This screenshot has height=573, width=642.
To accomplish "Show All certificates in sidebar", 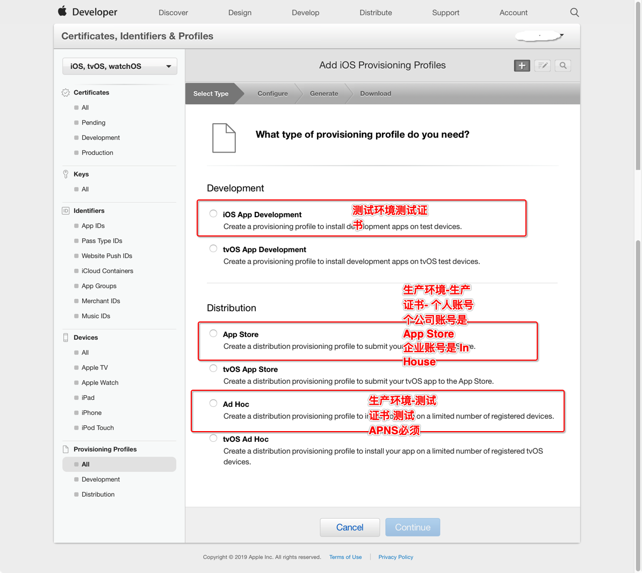I will [x=85, y=108].
